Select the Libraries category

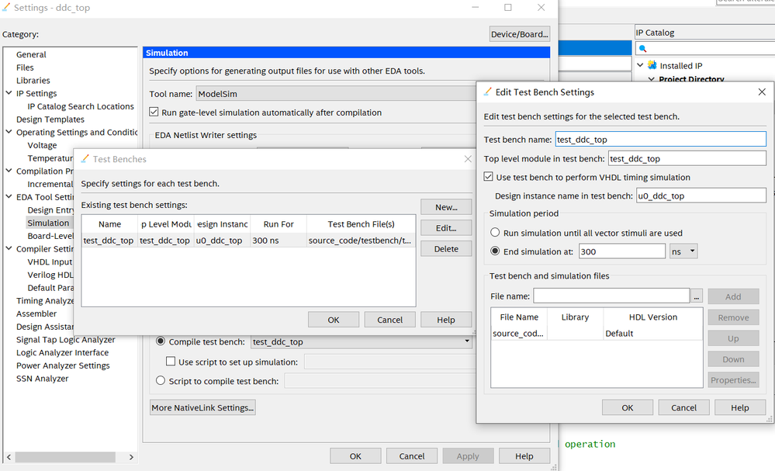pyautogui.click(x=33, y=80)
